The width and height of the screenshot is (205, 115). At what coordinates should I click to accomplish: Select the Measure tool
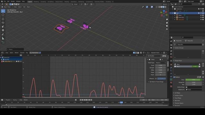[x=3, y=38]
